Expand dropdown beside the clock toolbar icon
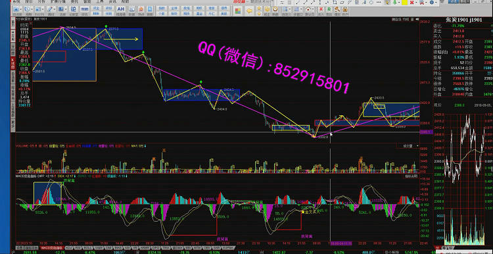493x254 pixels. pos(32,9)
